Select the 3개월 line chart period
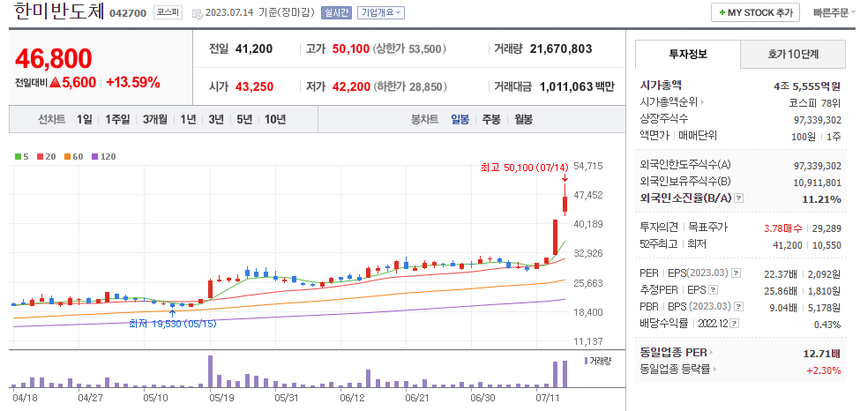This screenshot has height=411, width=860. click(x=154, y=119)
